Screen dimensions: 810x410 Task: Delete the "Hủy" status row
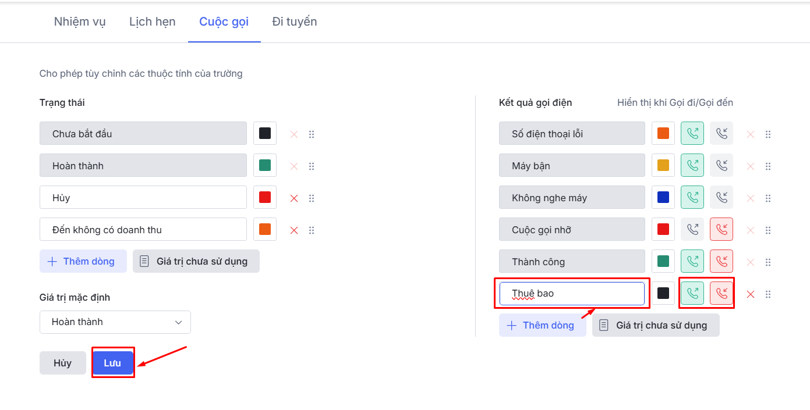click(294, 198)
